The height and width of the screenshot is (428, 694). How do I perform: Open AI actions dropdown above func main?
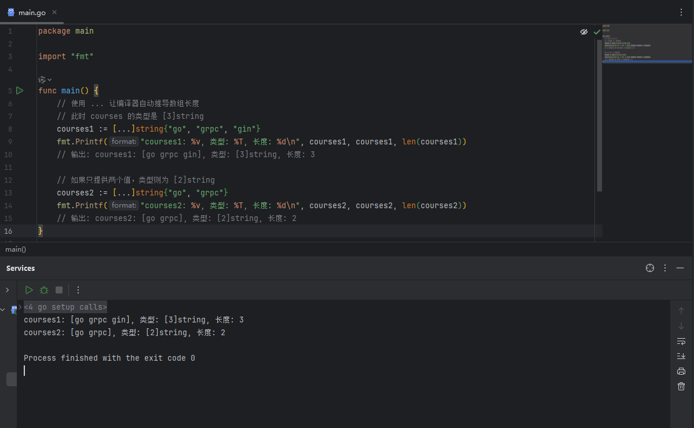coord(45,80)
